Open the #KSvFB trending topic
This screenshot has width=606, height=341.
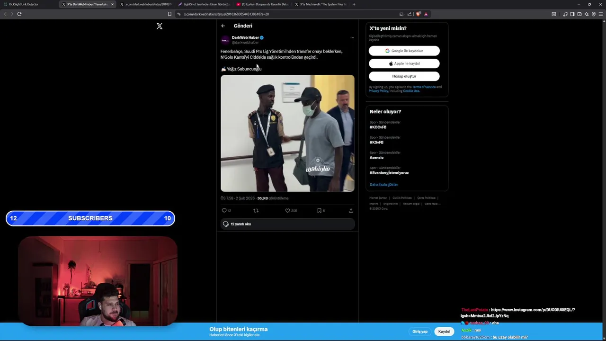(x=376, y=143)
